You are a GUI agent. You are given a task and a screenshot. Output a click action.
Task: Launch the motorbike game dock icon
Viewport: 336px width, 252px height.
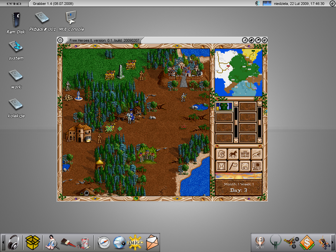point(291,242)
